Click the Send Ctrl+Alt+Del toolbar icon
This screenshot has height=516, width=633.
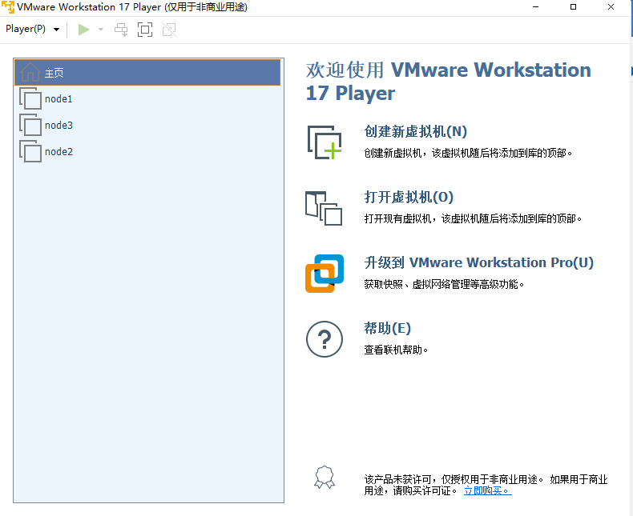click(x=121, y=30)
